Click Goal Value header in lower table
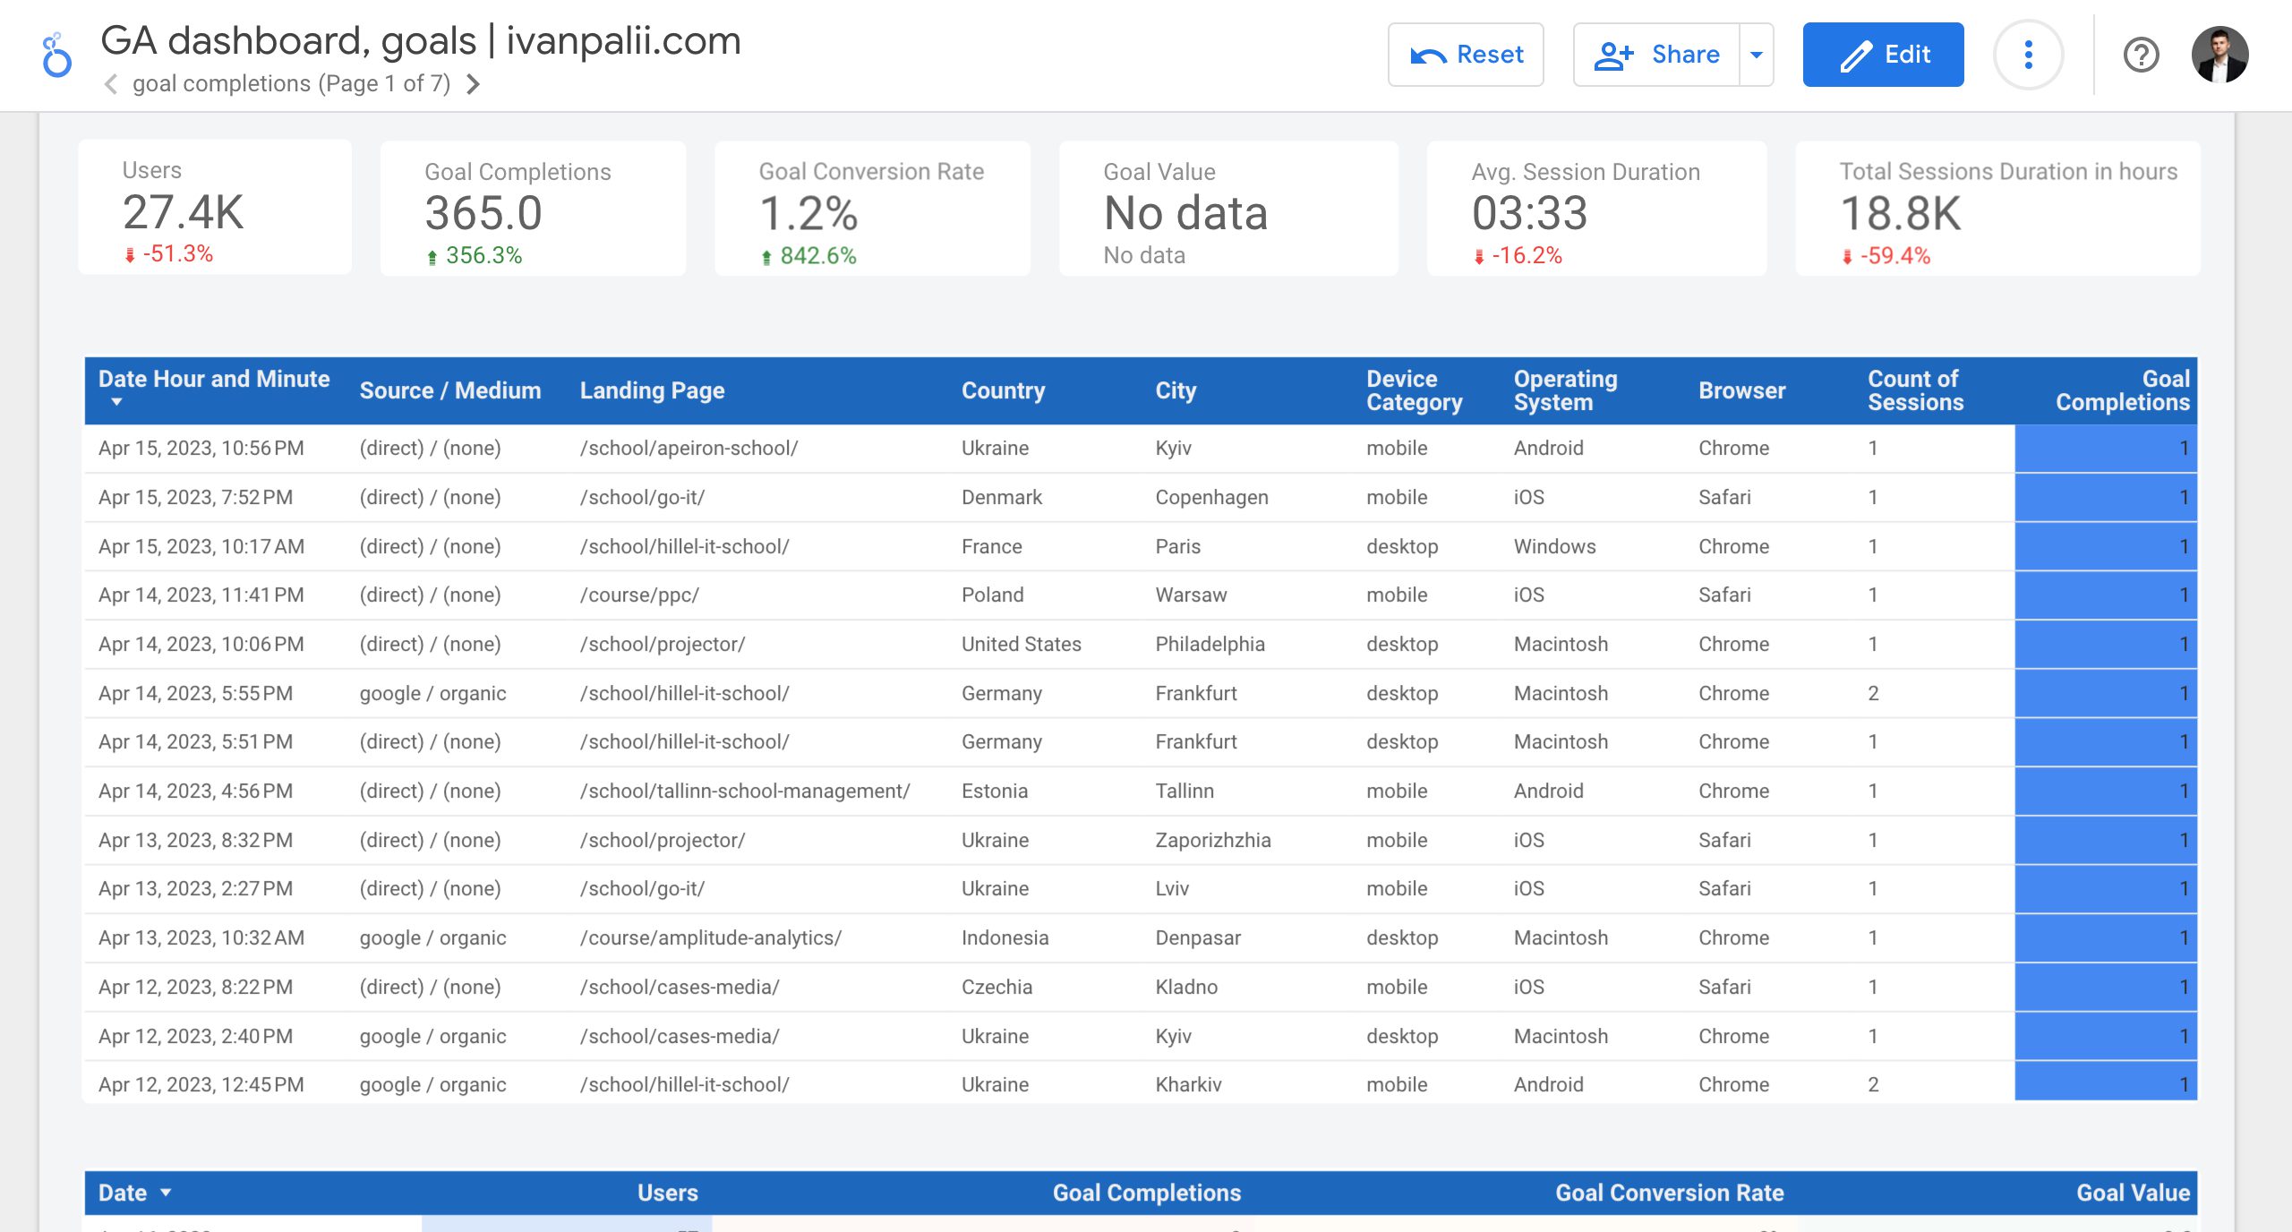Image resolution: width=2292 pixels, height=1232 pixels. [2133, 1193]
